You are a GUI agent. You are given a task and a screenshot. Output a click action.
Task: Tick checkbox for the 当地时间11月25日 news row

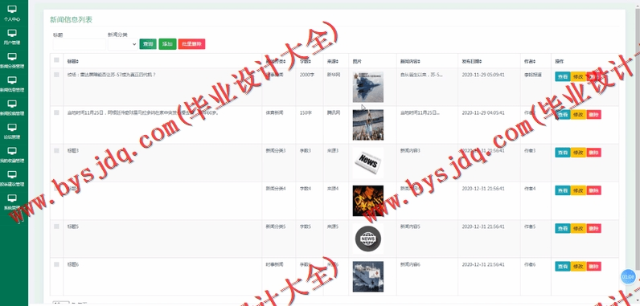[56, 112]
